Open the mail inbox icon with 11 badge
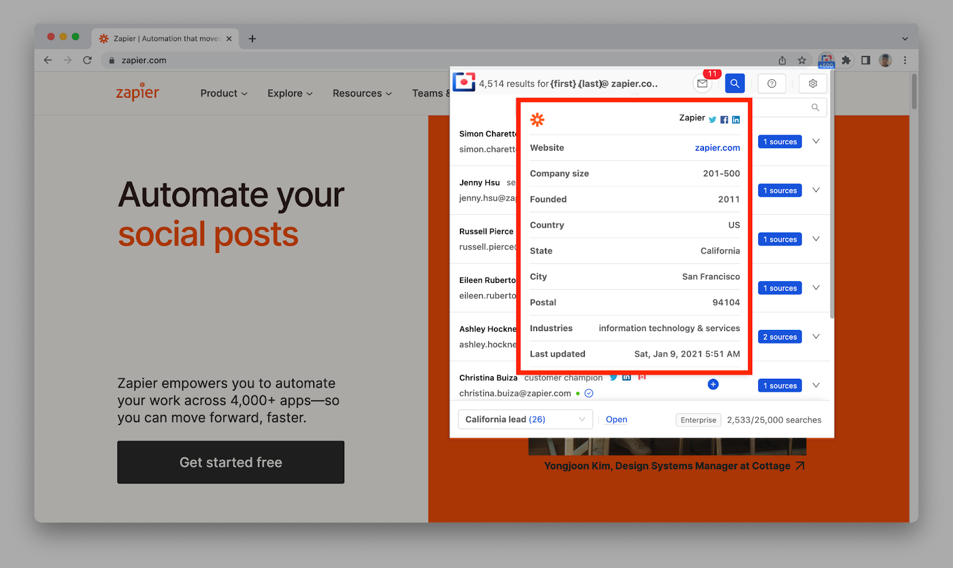Image resolution: width=953 pixels, height=568 pixels. (x=703, y=83)
